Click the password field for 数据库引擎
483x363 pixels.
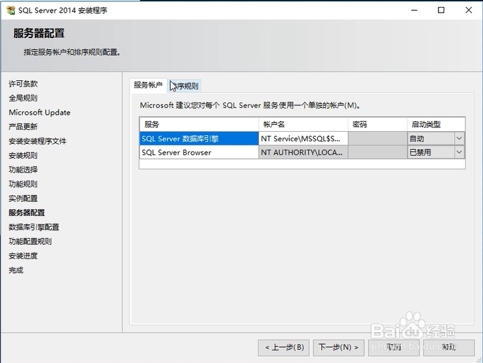click(x=378, y=139)
